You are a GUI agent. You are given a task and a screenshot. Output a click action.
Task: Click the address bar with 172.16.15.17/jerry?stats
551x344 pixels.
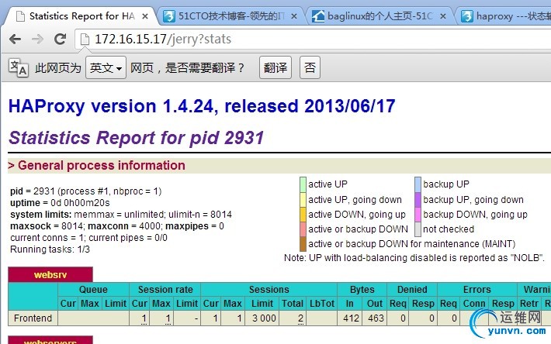pyautogui.click(x=313, y=39)
